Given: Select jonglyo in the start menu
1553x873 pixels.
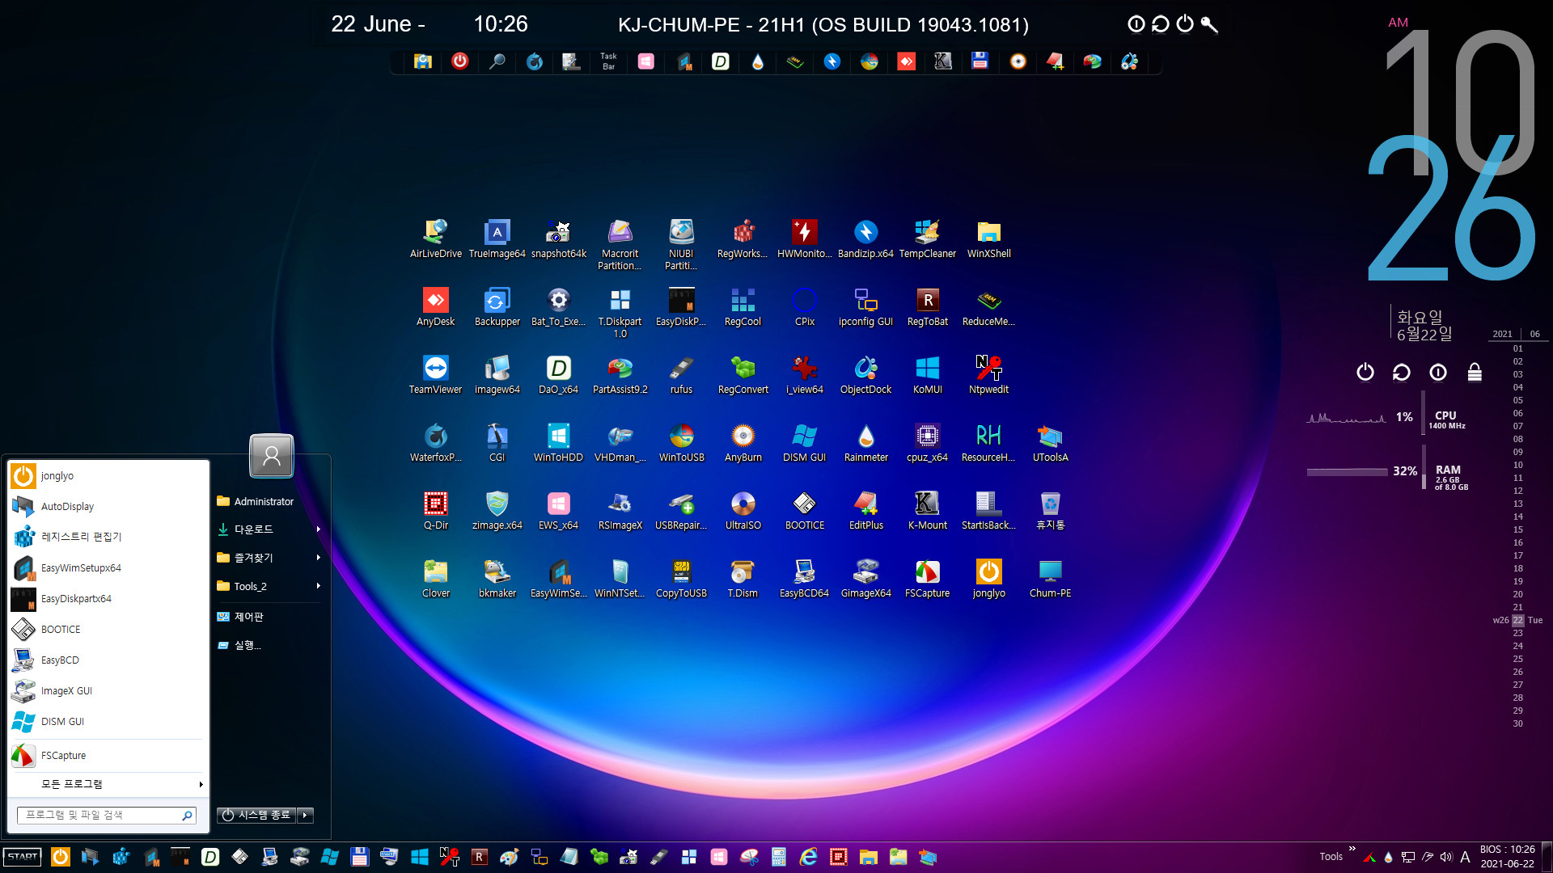Looking at the screenshot, I should click(x=107, y=476).
